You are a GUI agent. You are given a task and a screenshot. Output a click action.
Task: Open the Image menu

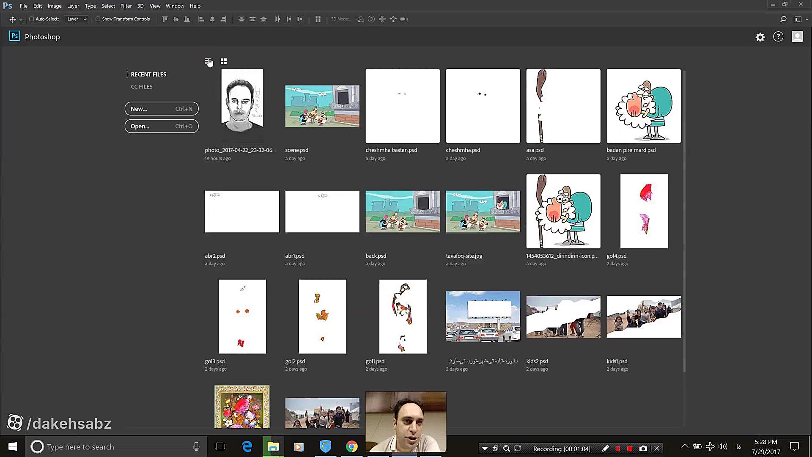(x=55, y=6)
